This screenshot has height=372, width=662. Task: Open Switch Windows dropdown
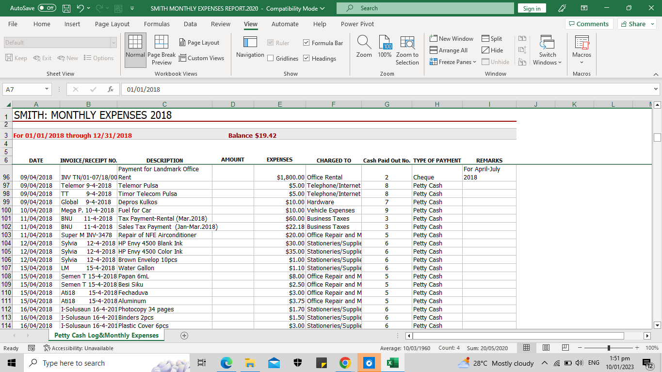tap(547, 50)
